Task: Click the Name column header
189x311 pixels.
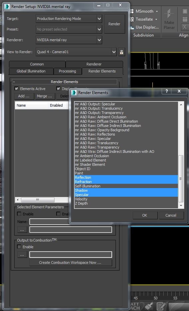Action: [31, 105]
